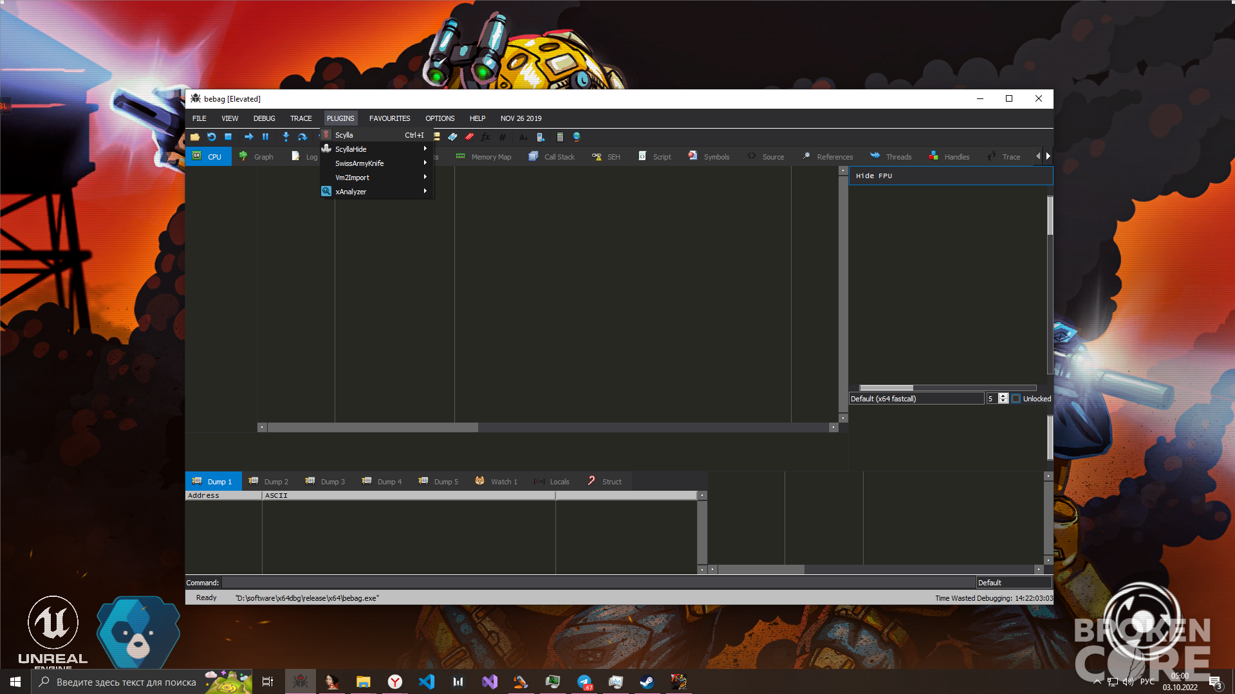Click the Az labels icon
Viewport: 1235px width, 694px height.
[x=523, y=136]
